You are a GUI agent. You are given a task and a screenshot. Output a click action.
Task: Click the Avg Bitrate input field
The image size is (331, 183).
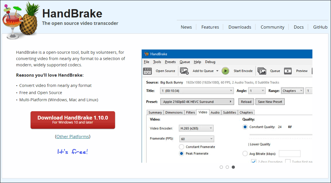click(290, 154)
